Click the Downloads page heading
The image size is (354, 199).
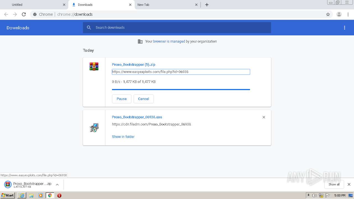pyautogui.click(x=18, y=28)
